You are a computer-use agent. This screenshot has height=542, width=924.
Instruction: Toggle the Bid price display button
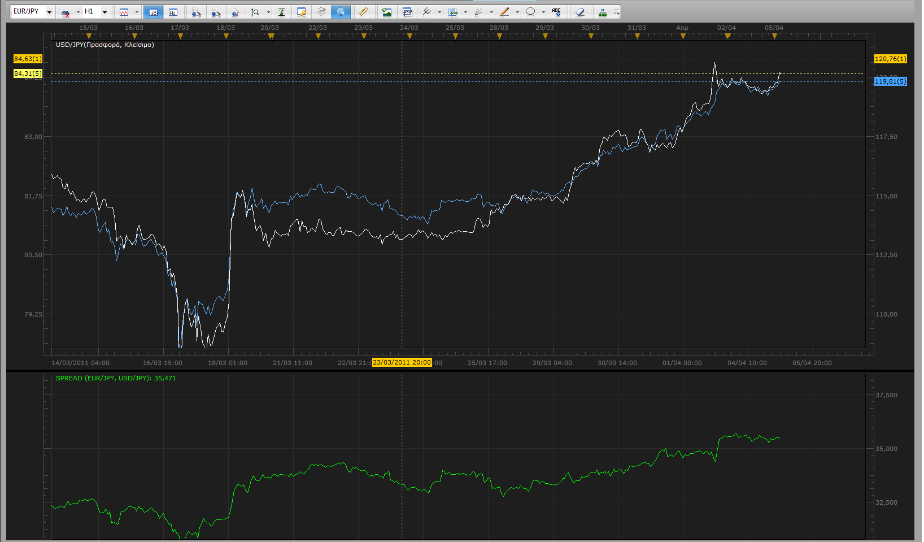click(153, 12)
